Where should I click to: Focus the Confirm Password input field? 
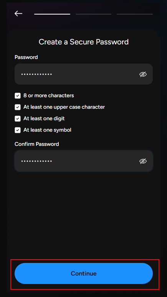point(84,161)
